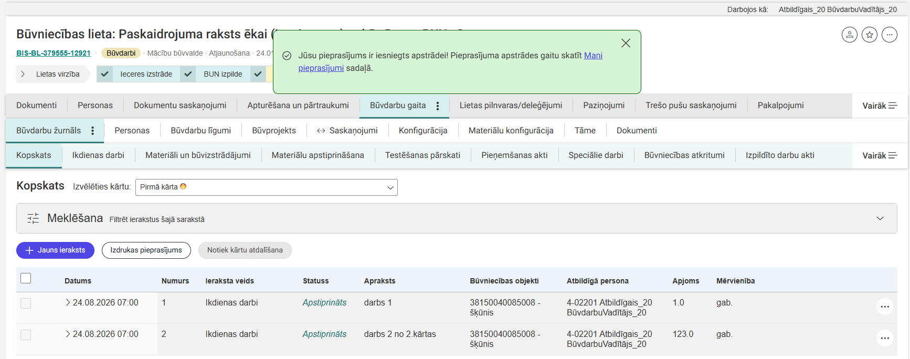This screenshot has width=910, height=359.
Task: Open Lietas pilnvaras/deleģējumi tab
Action: tap(511, 105)
